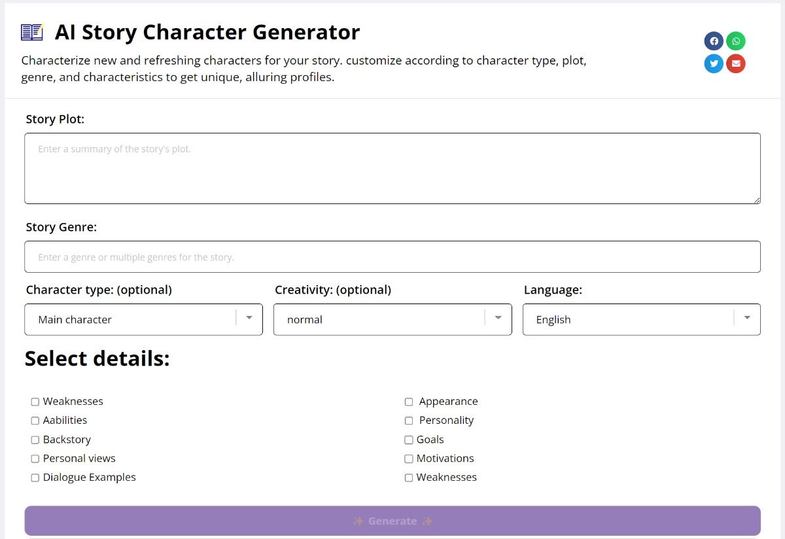Check the Goals option
This screenshot has width=785, height=539.
click(409, 440)
